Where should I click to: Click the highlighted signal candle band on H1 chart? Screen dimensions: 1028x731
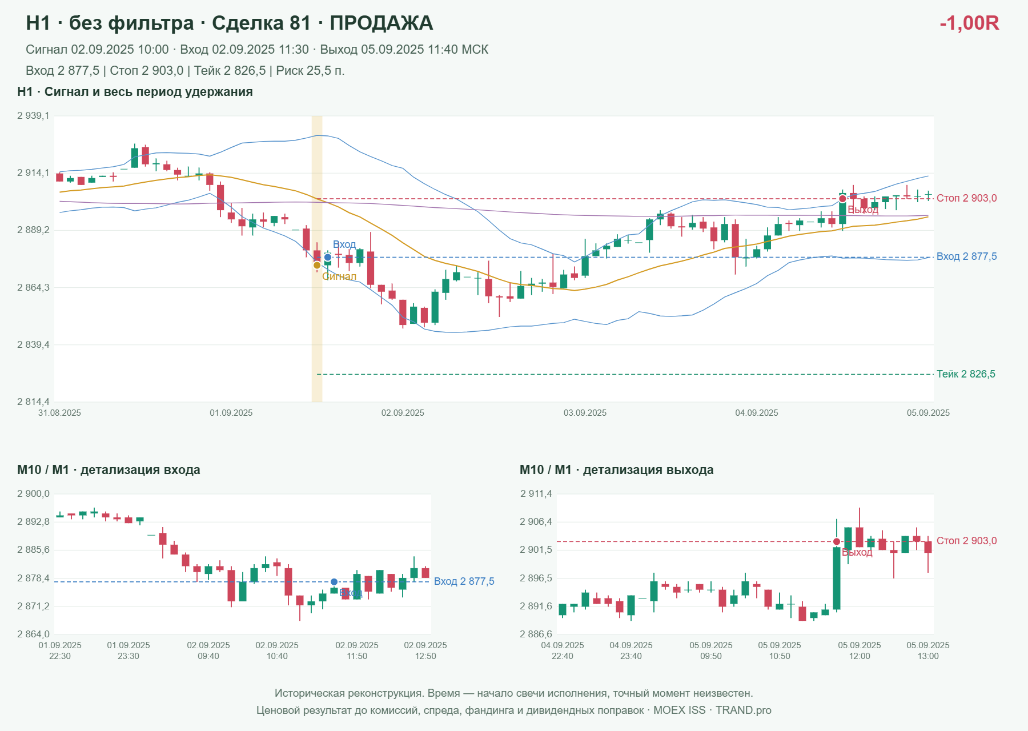(317, 259)
